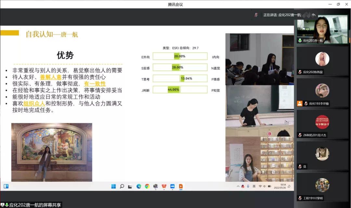Click the muted microphone icon in top bar
Screen dimensions: 351x208
point(256,15)
